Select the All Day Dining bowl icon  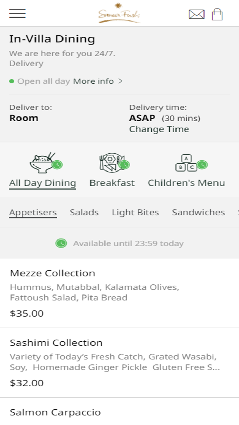click(x=43, y=163)
